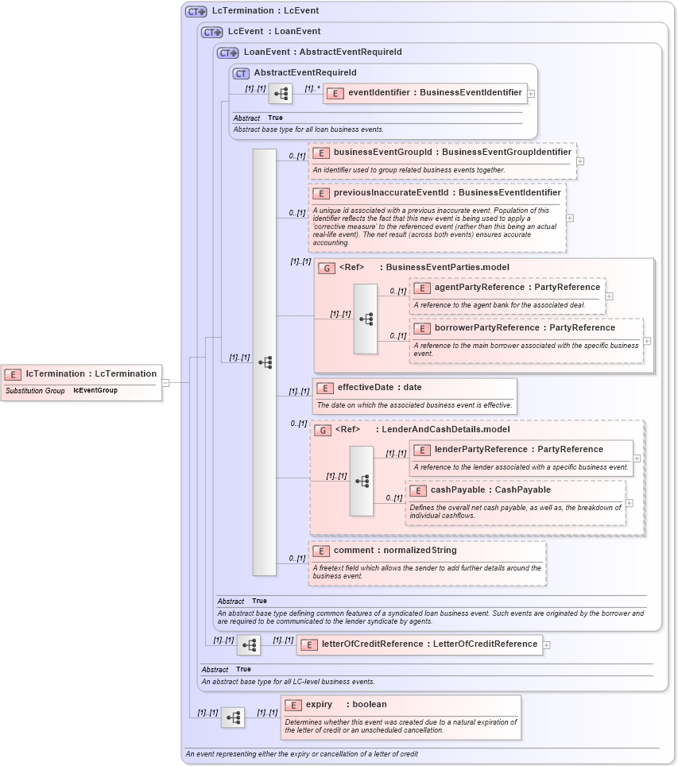Expand lenderPartyReference with its plus control
Viewport: 678px width, 766px height.
click(x=637, y=458)
